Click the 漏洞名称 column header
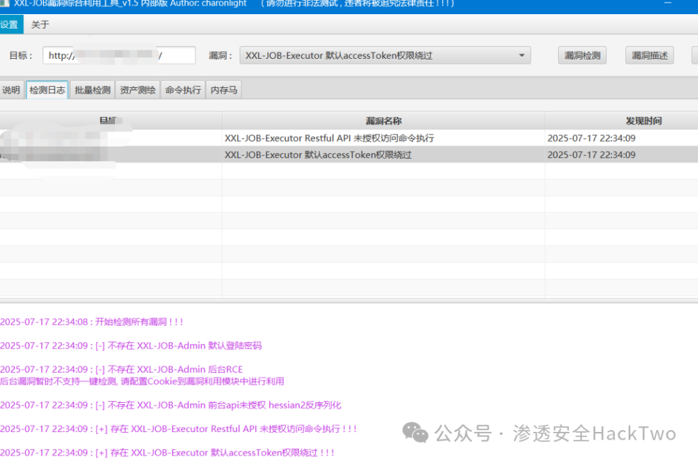 coord(384,119)
